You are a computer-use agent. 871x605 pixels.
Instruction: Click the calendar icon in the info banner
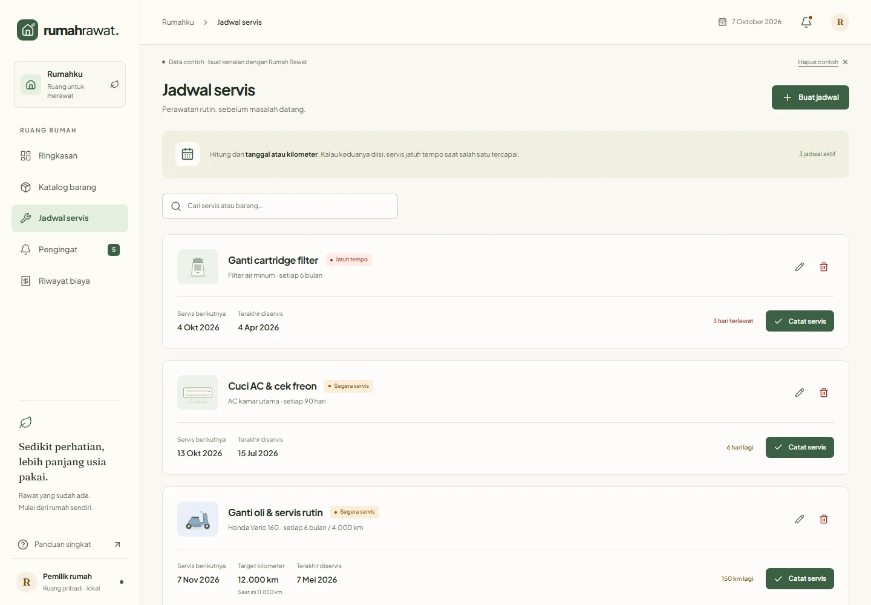pyautogui.click(x=188, y=154)
